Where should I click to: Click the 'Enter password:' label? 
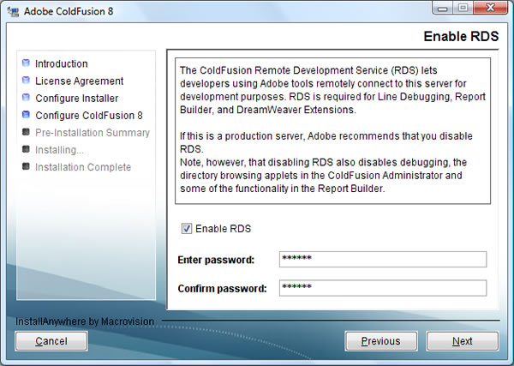pos(216,260)
